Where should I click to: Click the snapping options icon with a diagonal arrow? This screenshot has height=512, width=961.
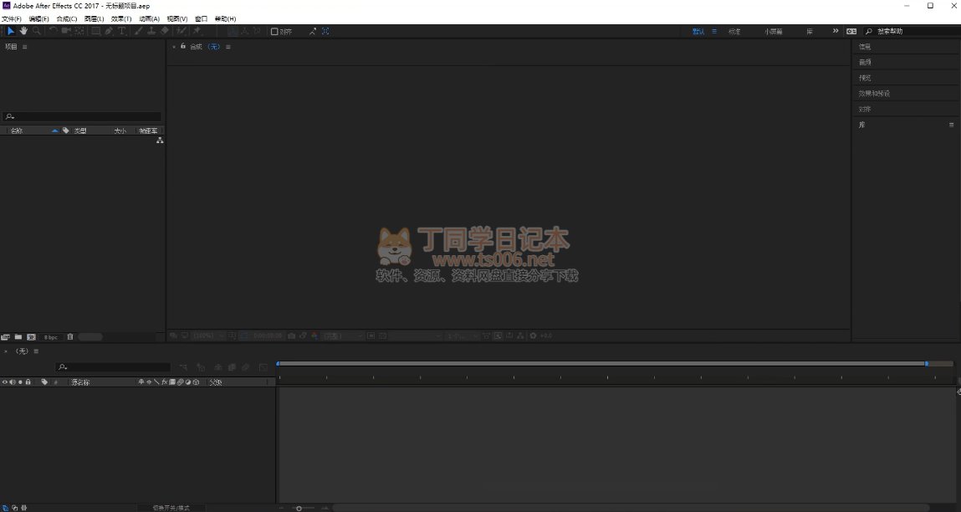(313, 31)
